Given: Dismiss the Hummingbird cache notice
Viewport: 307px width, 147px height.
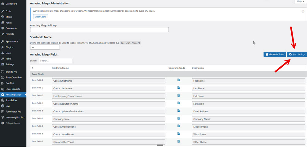Looking at the screenshot, I should pos(303,11).
